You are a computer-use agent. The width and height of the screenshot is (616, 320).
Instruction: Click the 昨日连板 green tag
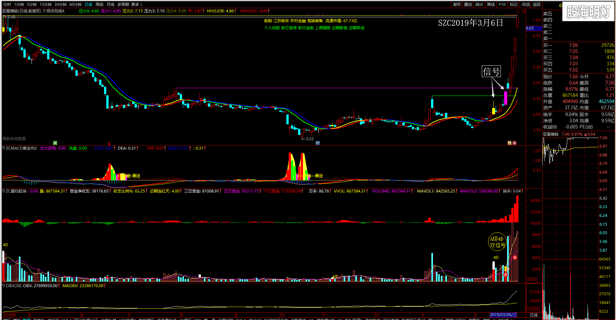tap(306, 28)
